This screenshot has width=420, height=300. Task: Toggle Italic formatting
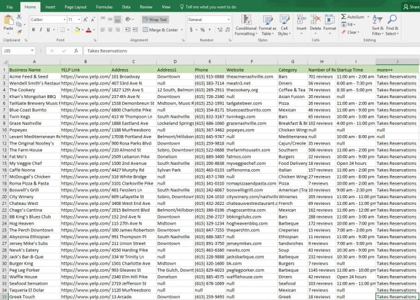[41, 30]
